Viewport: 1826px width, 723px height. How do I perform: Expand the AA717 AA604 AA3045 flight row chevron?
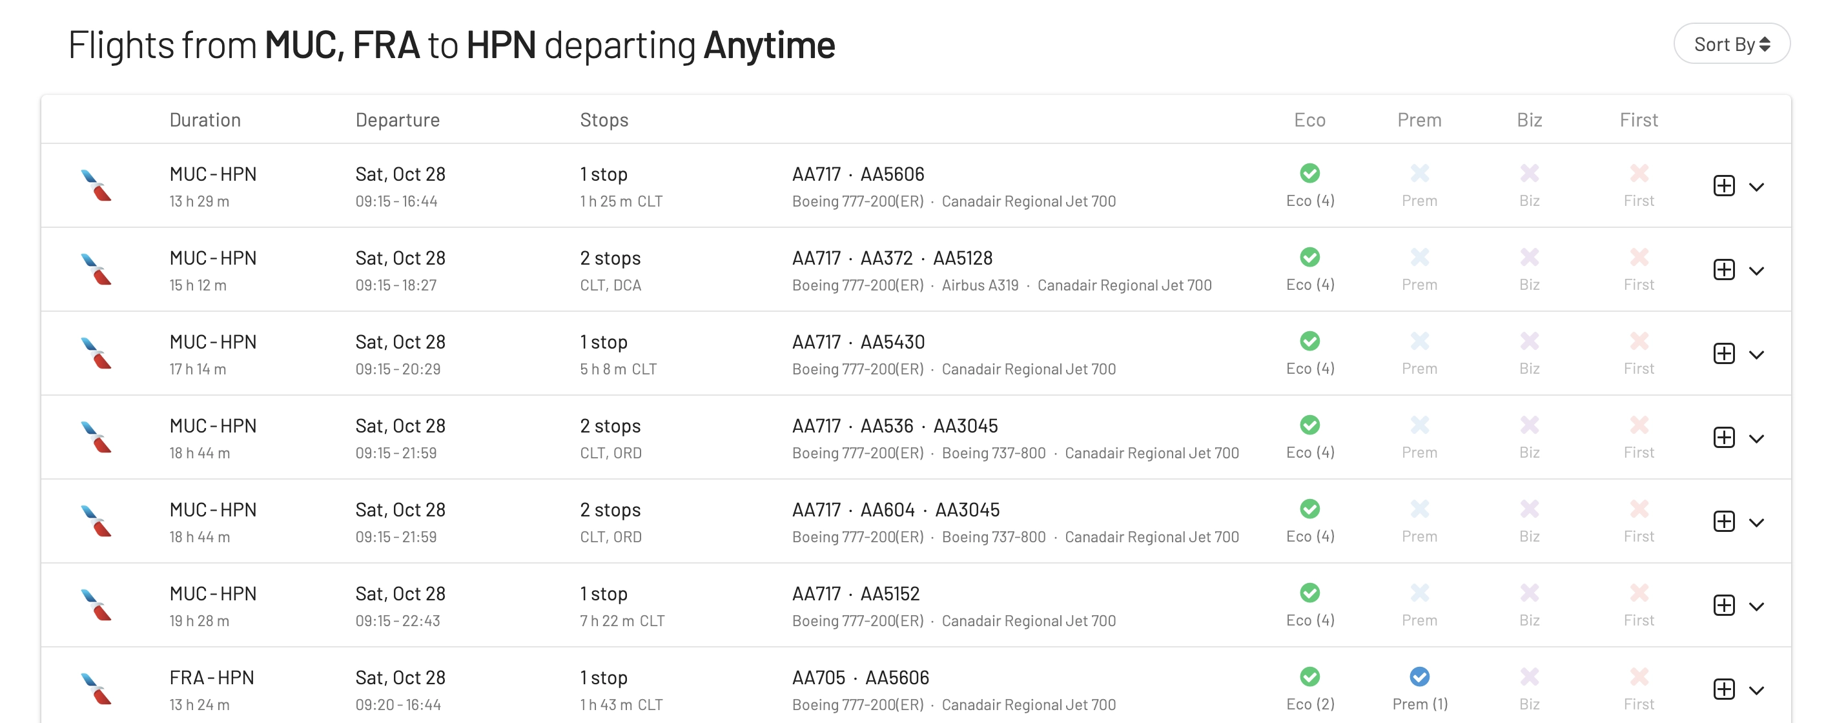pos(1756,522)
